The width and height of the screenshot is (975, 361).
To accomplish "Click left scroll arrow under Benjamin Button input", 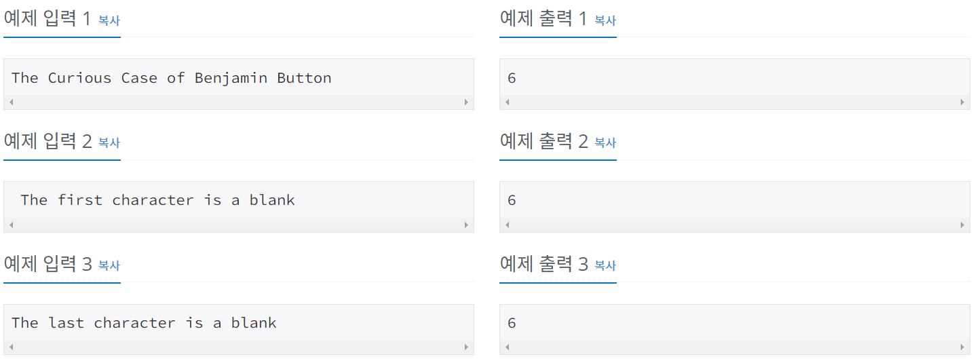I will (x=10, y=102).
